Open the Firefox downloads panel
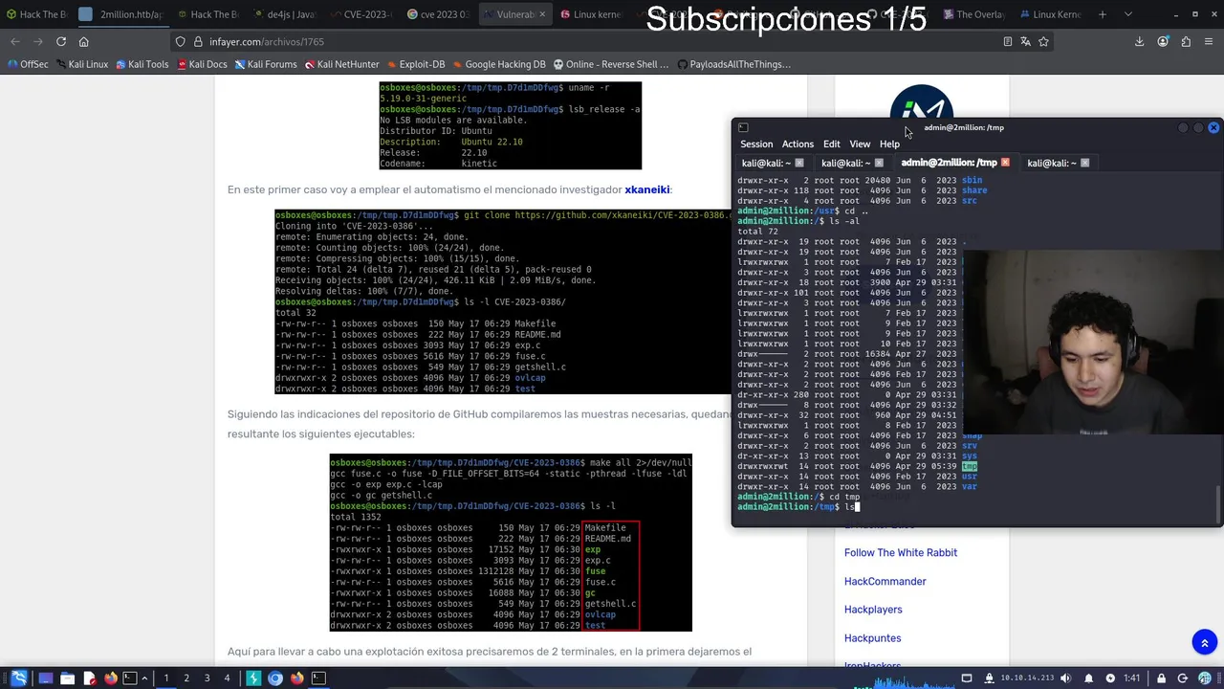Screen dimensions: 1224x689 click(x=1139, y=41)
